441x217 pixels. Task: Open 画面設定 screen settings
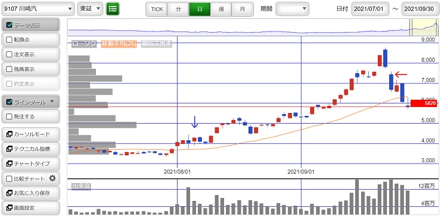(x=31, y=207)
